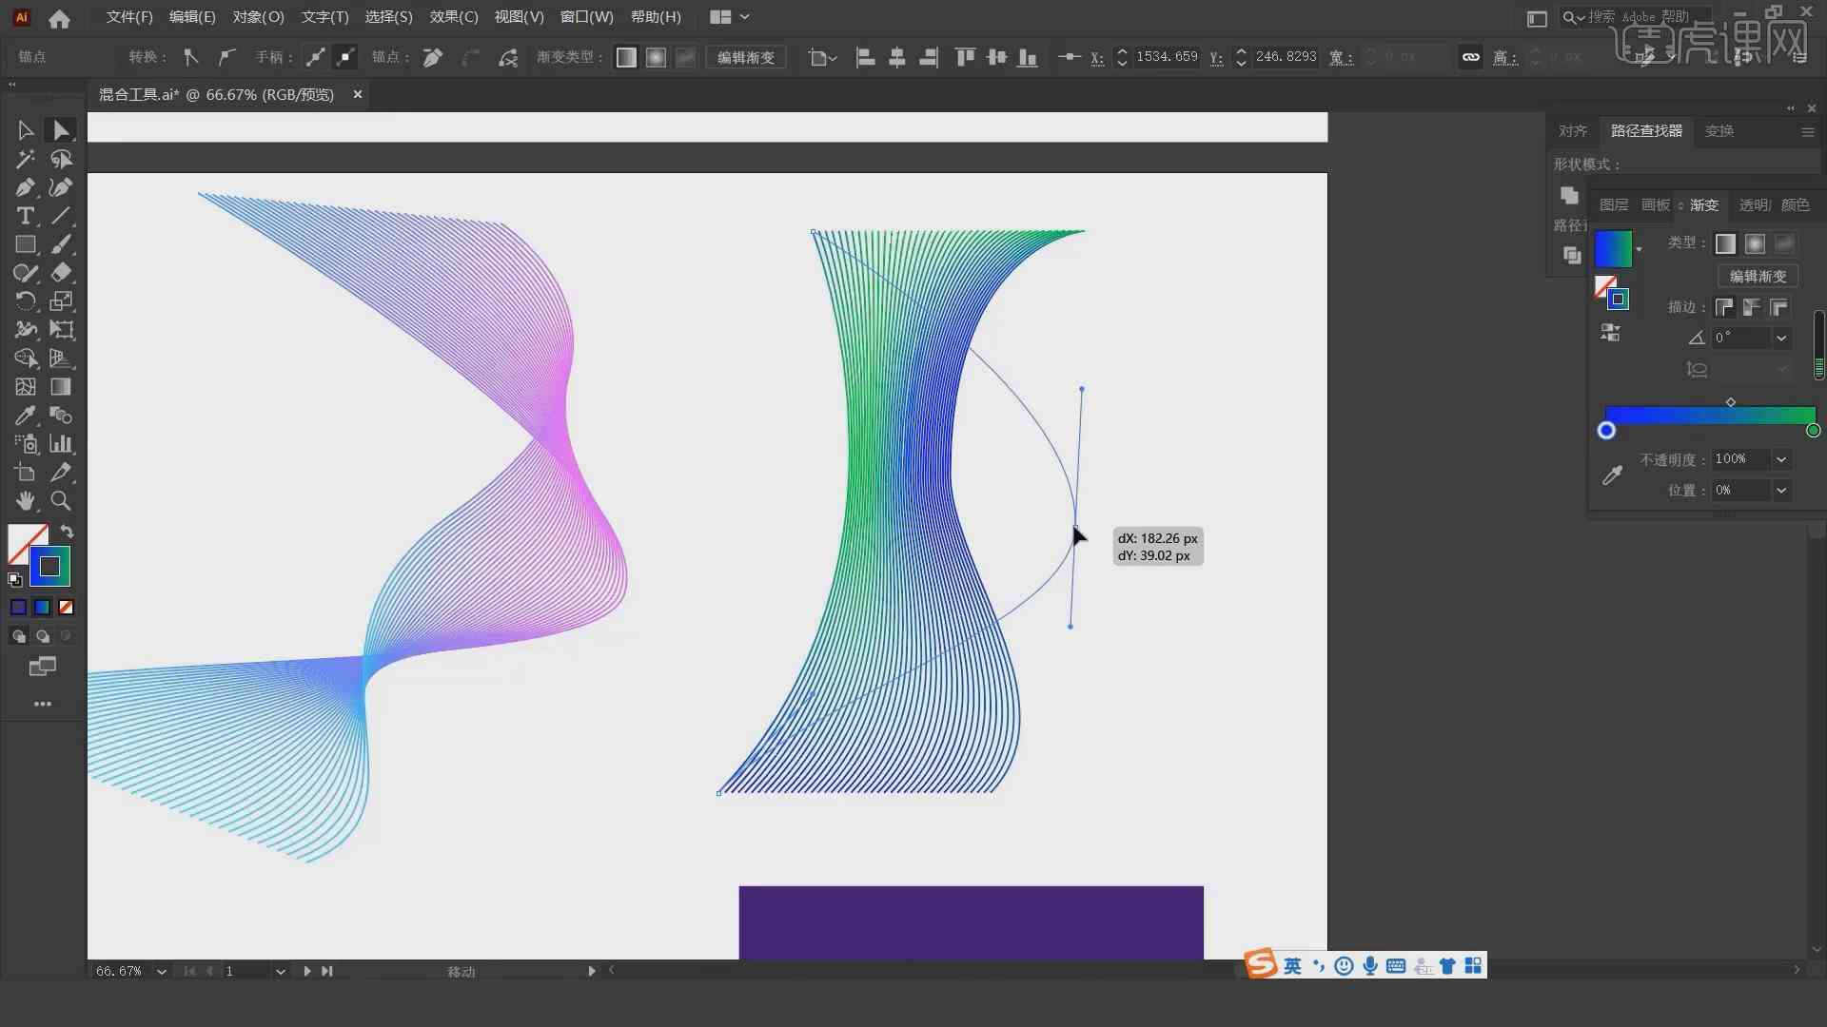Image resolution: width=1827 pixels, height=1027 pixels.
Task: Go to next artboard arrow in status bar
Action: point(306,971)
